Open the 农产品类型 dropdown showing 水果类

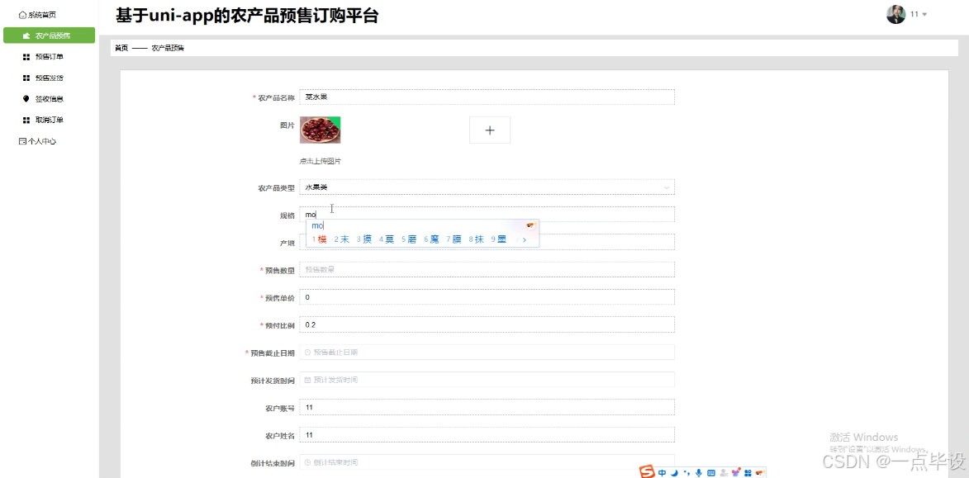pos(489,187)
